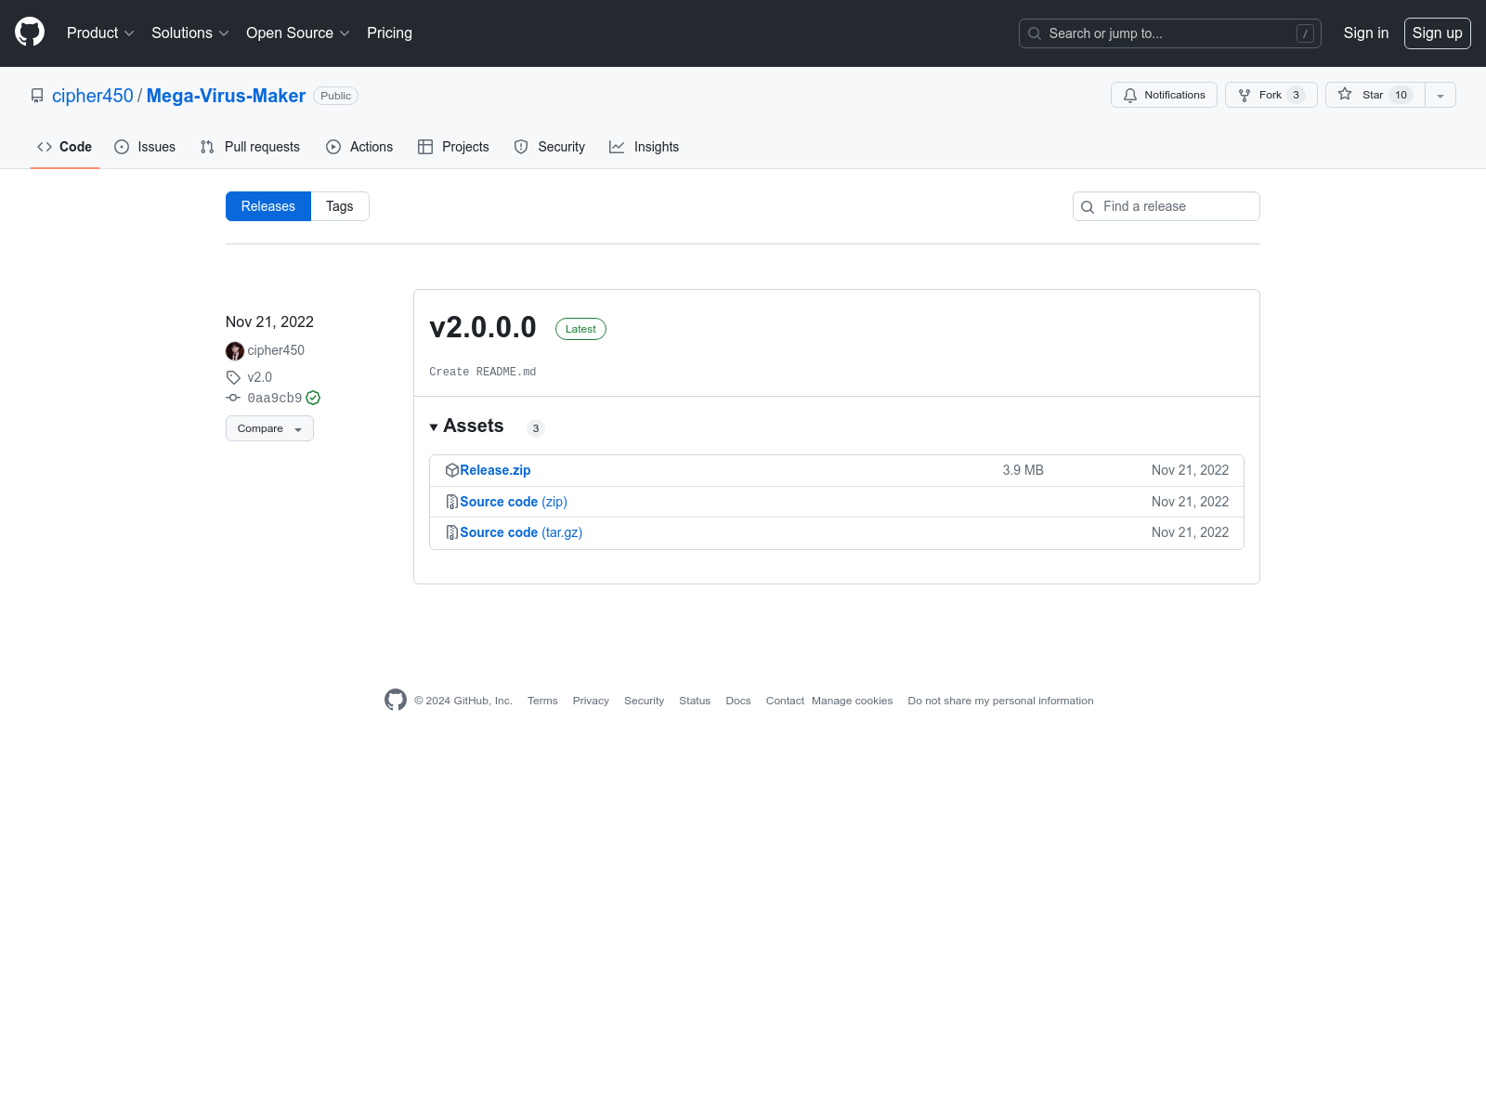Open the Status footer link
The width and height of the screenshot is (1486, 1115).
tap(695, 701)
